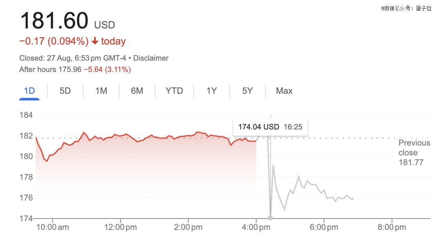Select the 6M range tab

point(137,91)
